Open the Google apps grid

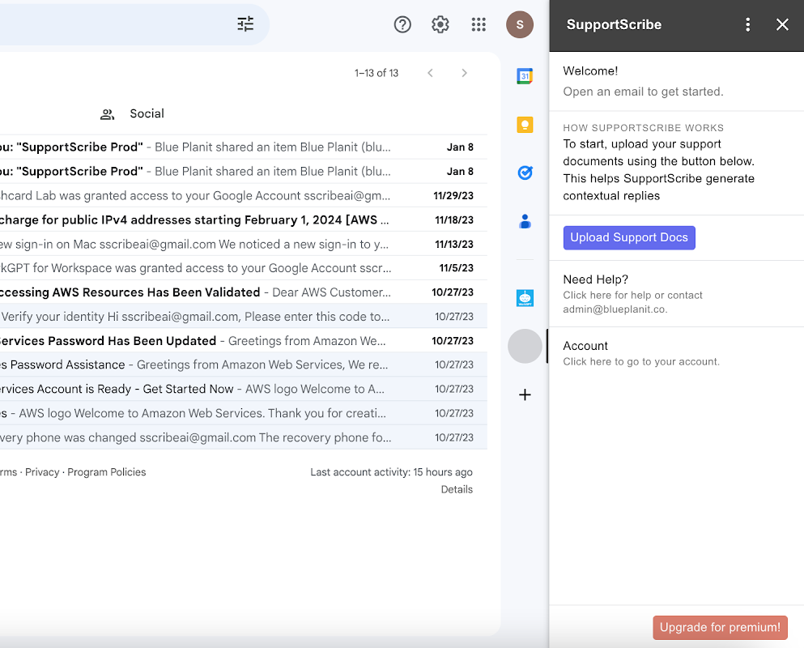point(479,24)
